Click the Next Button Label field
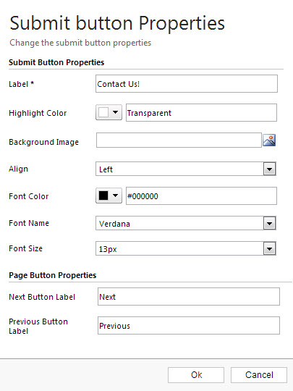The height and width of the screenshot is (391, 293). [189, 297]
